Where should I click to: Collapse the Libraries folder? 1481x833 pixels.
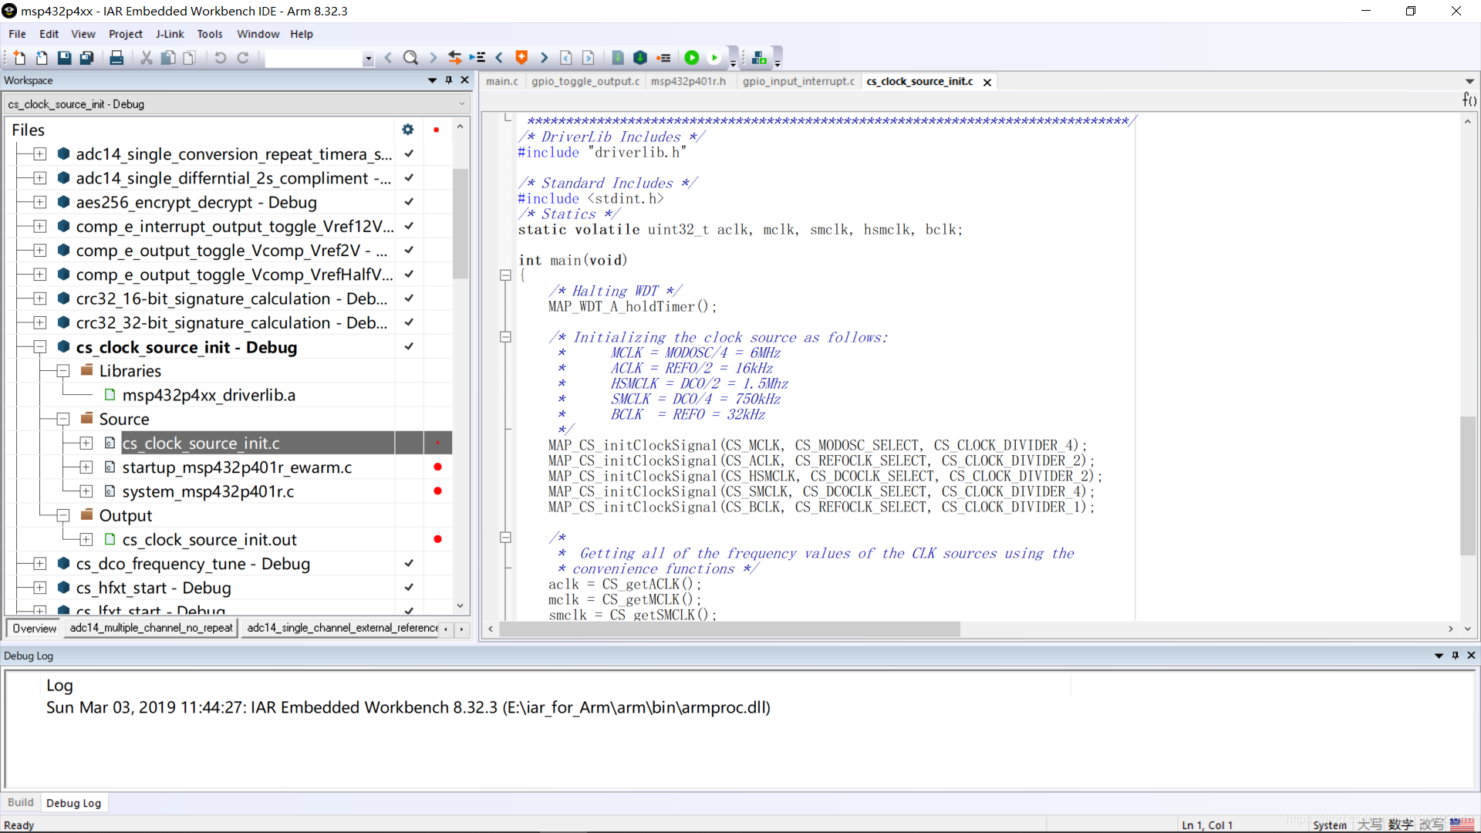coord(63,371)
